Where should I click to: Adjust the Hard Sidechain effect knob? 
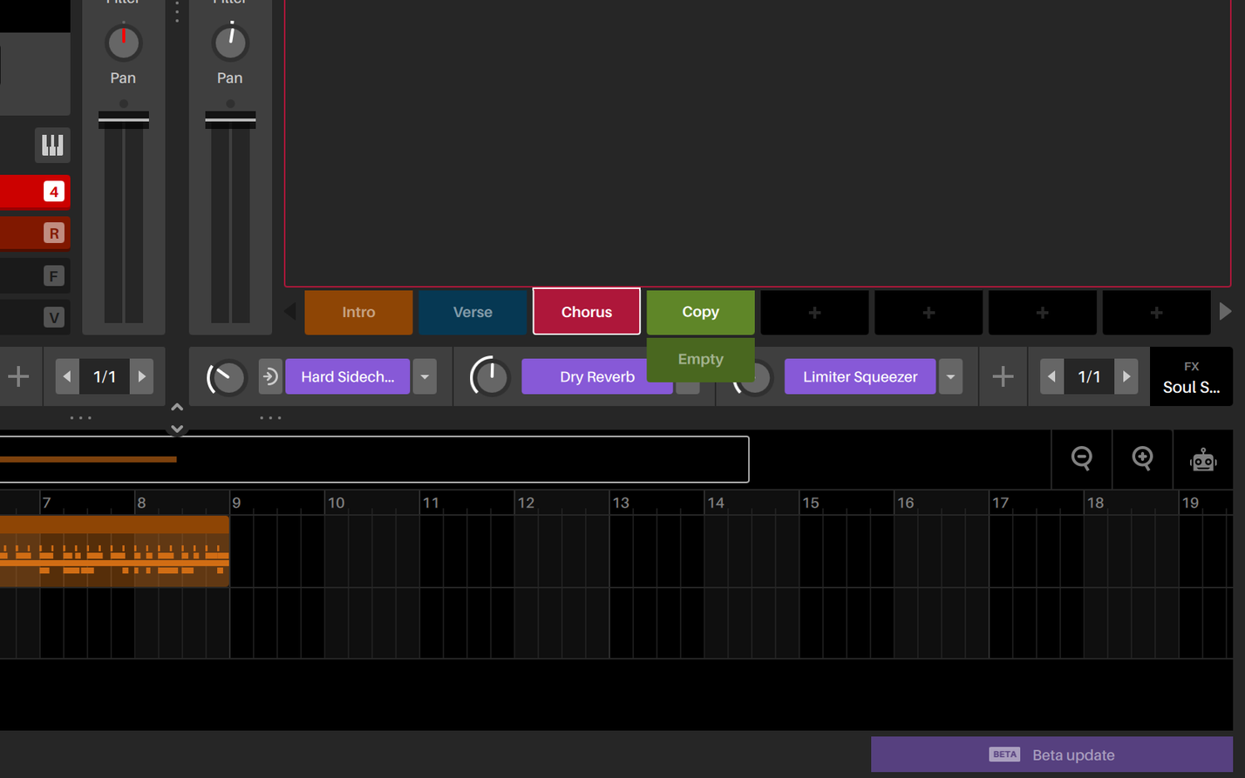(225, 376)
